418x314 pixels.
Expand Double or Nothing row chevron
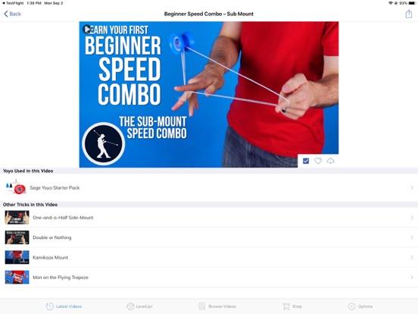[412, 237]
